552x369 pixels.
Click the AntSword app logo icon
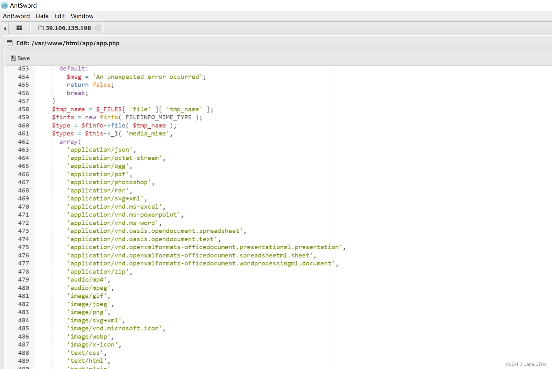pos(4,5)
